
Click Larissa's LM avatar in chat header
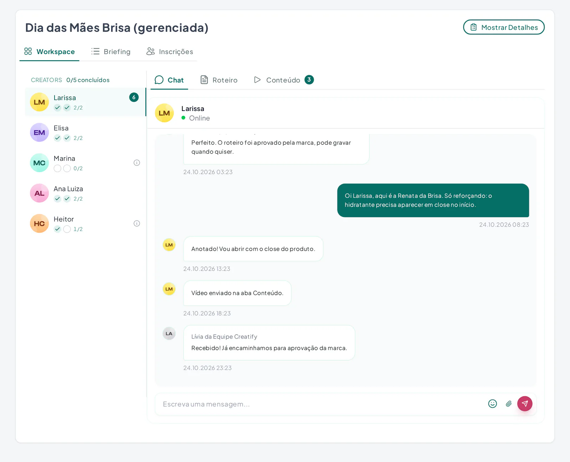point(164,113)
